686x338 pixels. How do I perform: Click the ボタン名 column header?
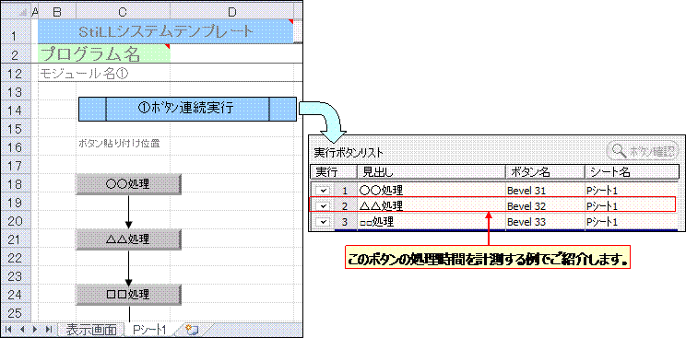[545, 172]
